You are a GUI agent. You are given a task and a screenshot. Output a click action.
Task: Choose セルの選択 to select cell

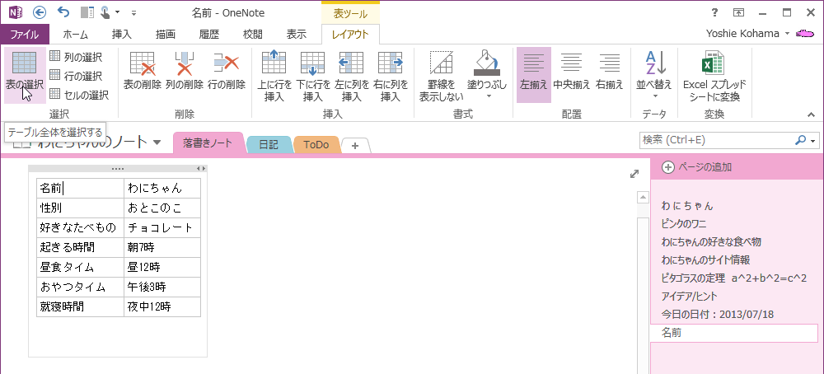[79, 95]
